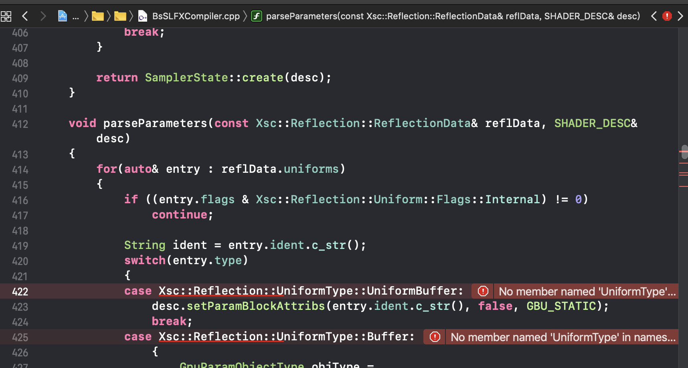
Task: Click the C++ file icon beside BsSLFXCompiler.cpp
Action: pyautogui.click(x=142, y=16)
